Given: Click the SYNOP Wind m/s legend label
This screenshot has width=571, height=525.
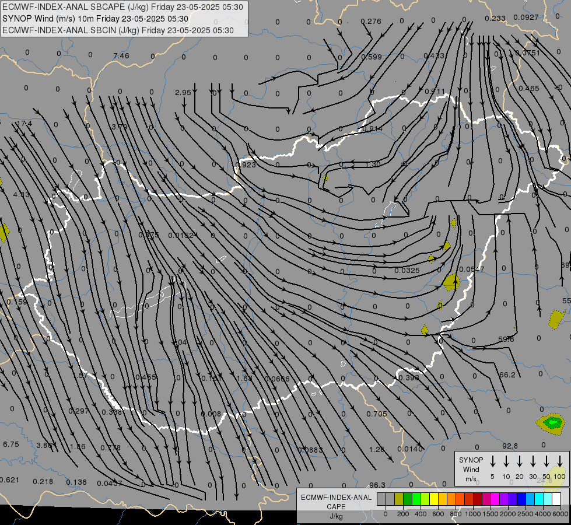Looking at the screenshot, I should coord(471,469).
